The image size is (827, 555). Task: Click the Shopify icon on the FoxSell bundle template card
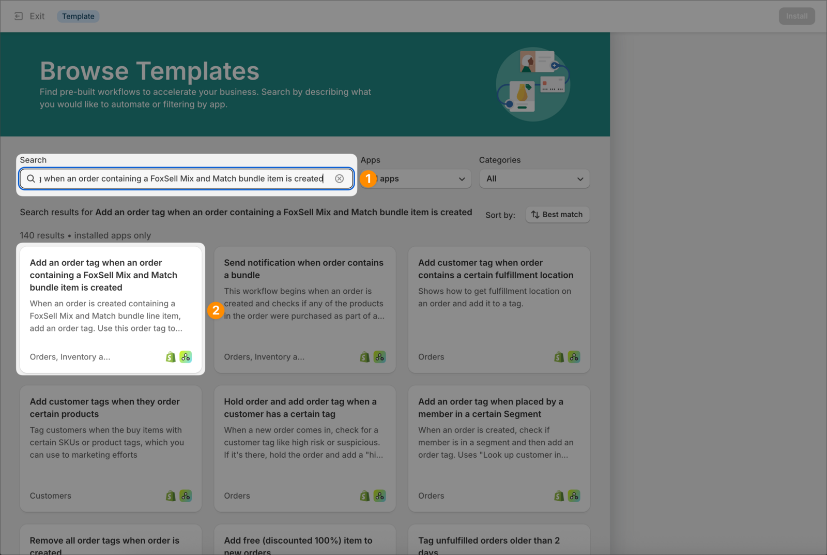(170, 356)
